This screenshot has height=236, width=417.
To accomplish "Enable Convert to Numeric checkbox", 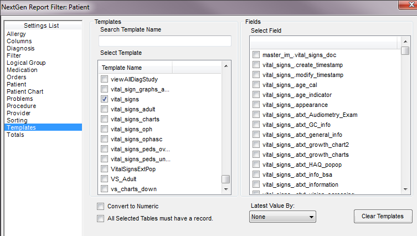I will 101,206.
